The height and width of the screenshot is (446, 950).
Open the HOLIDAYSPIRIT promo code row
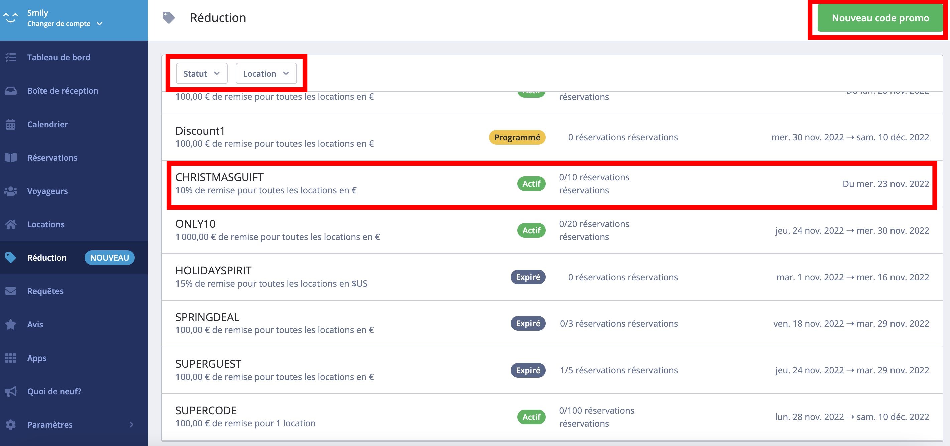pyautogui.click(x=213, y=271)
